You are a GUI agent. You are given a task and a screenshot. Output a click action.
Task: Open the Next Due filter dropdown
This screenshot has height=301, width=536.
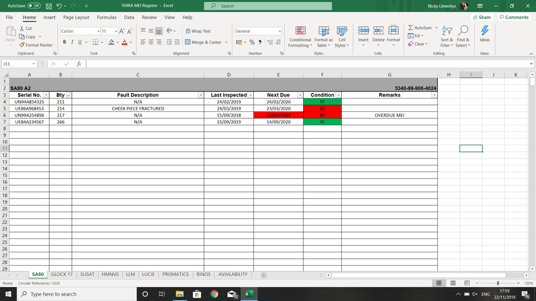pyautogui.click(x=300, y=95)
